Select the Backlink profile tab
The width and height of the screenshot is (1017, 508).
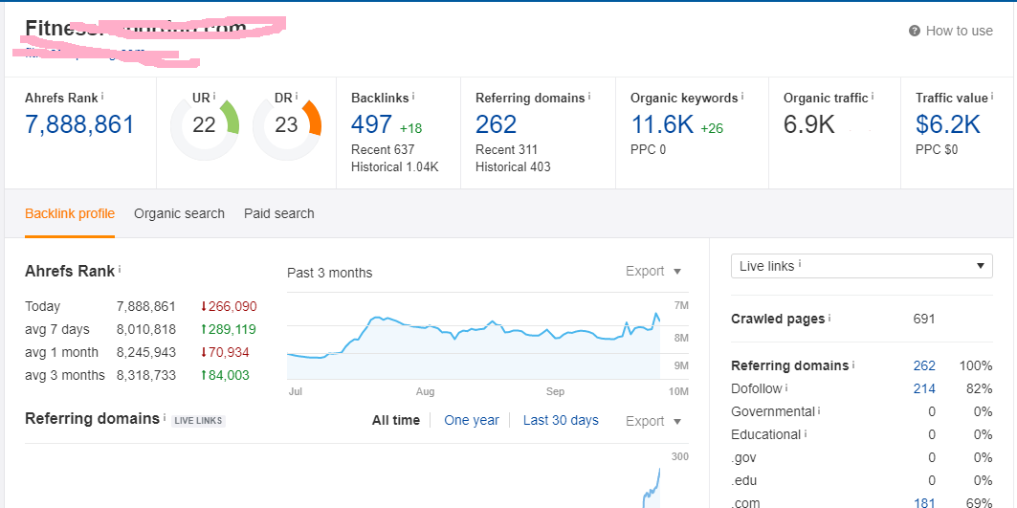(x=70, y=213)
